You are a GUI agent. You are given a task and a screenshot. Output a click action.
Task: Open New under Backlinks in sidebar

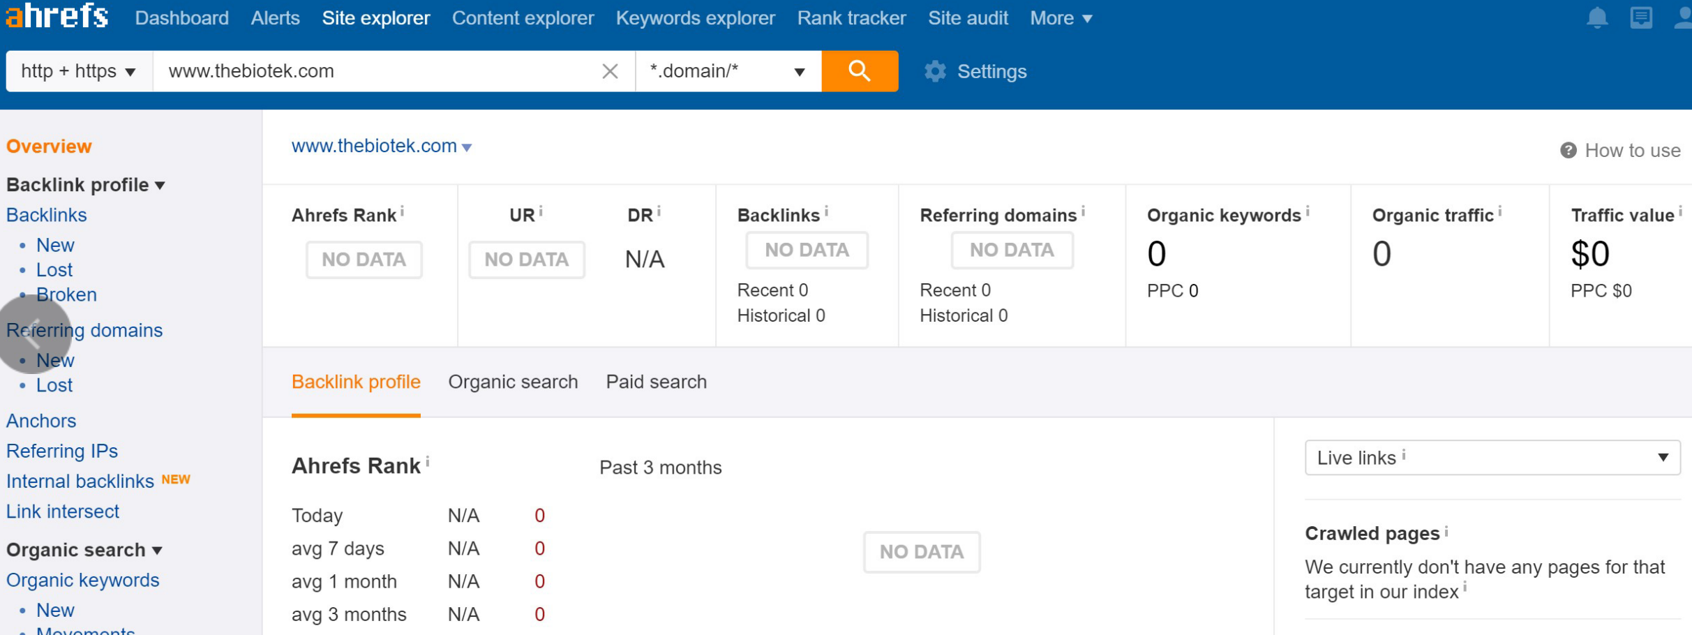coord(55,246)
